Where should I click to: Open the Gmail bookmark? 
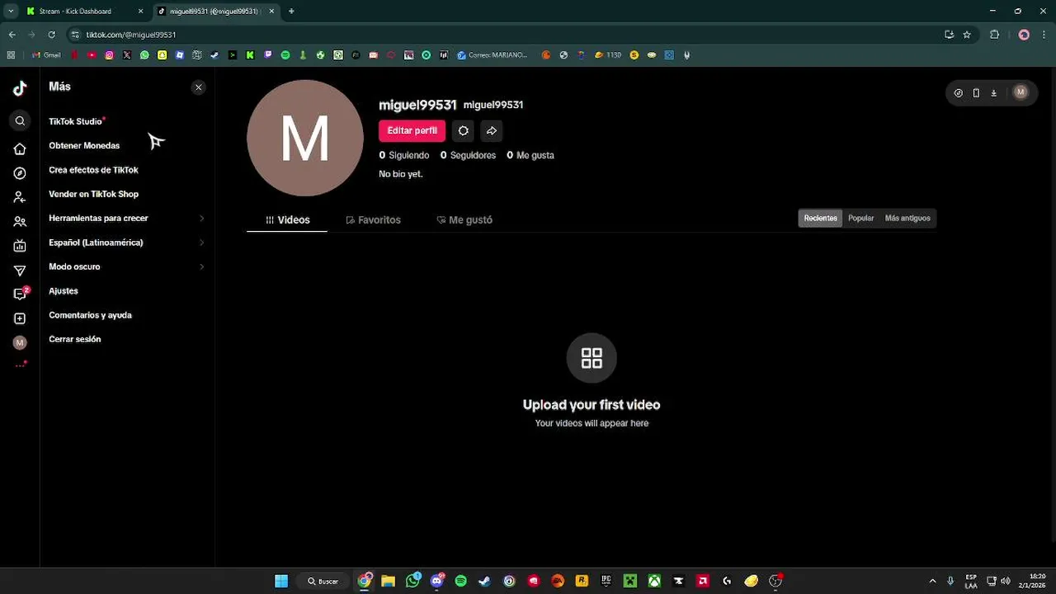tap(46, 55)
